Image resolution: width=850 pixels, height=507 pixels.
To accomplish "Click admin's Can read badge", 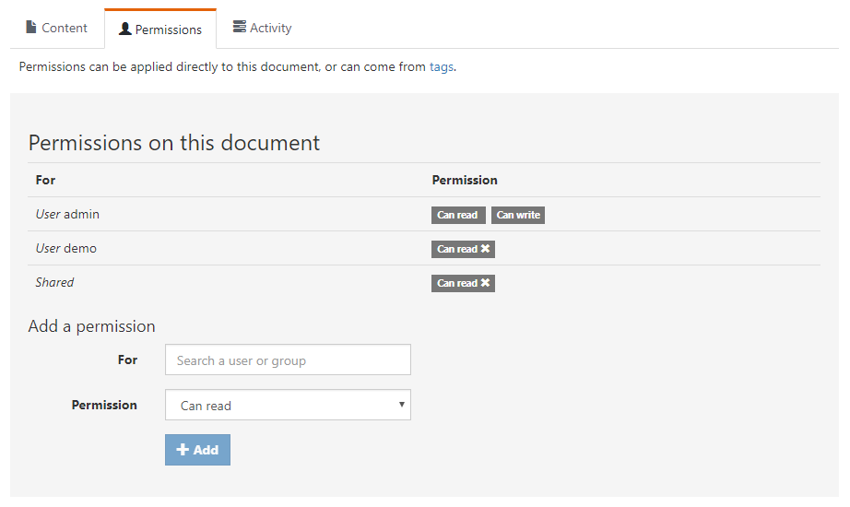I will (457, 215).
